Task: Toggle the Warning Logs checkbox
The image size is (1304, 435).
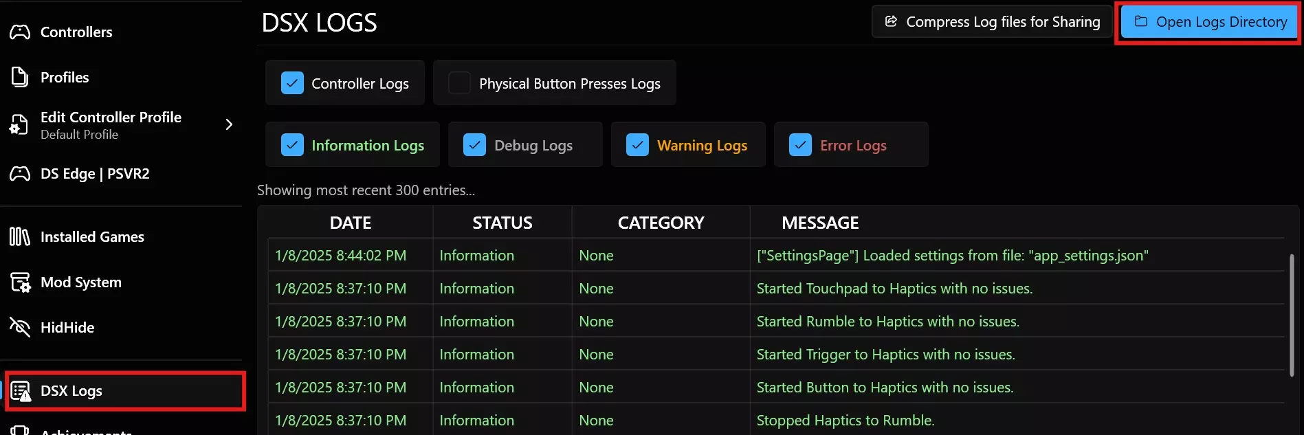Action: coord(637,145)
